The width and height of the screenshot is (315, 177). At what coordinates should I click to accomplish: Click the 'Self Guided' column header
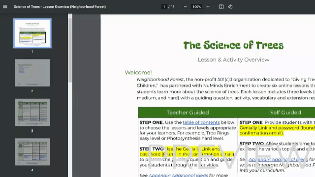point(285,113)
